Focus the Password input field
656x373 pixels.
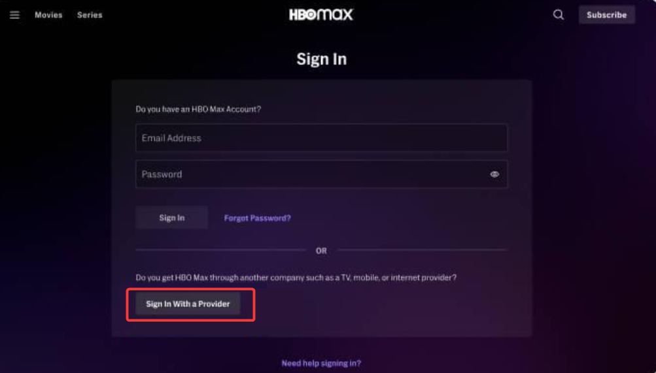tap(307, 174)
